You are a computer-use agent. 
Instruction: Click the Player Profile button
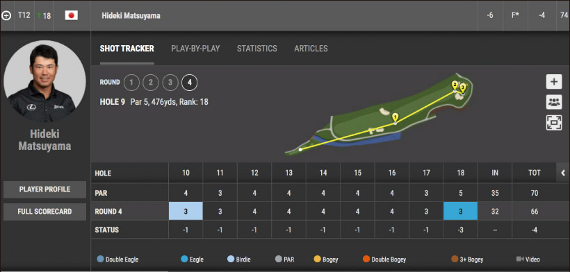click(x=44, y=189)
